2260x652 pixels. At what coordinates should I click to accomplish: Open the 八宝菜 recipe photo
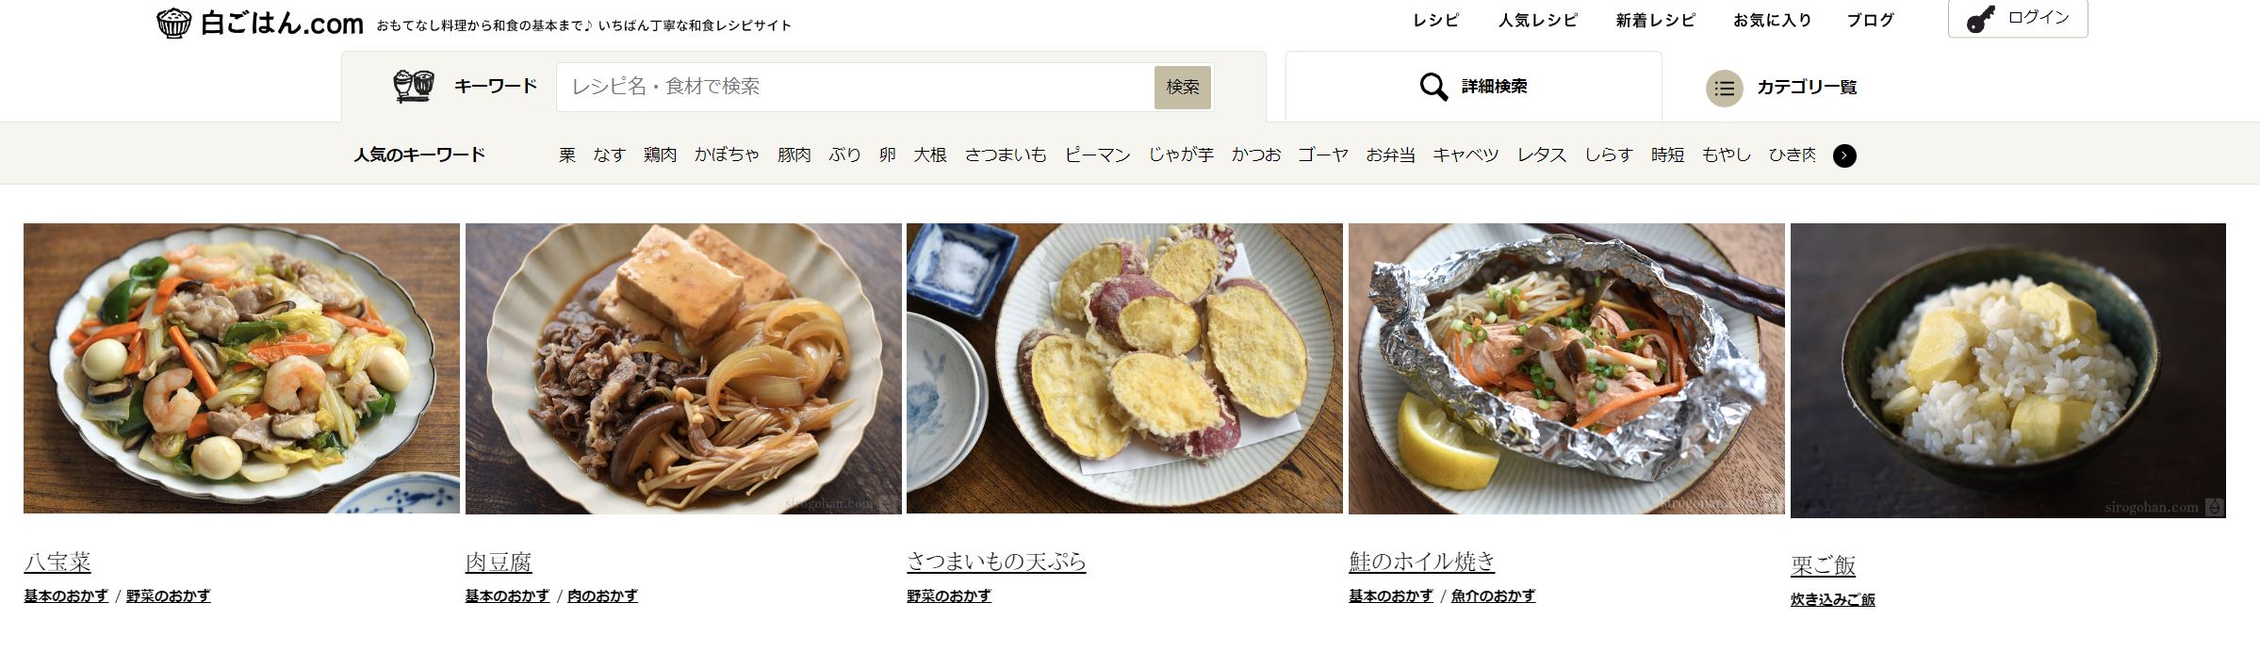click(x=241, y=368)
